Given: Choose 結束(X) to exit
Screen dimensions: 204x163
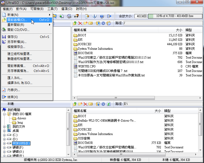Looking at the screenshot, I should pyautogui.click(x=27, y=97).
